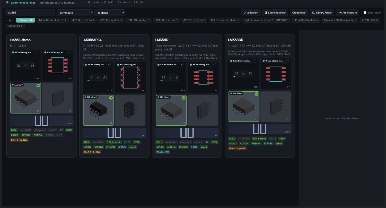Viewport: 386px width, 208px height.
Task: Open the SYM symbol preview of LM358APE4
Action: coord(98,77)
